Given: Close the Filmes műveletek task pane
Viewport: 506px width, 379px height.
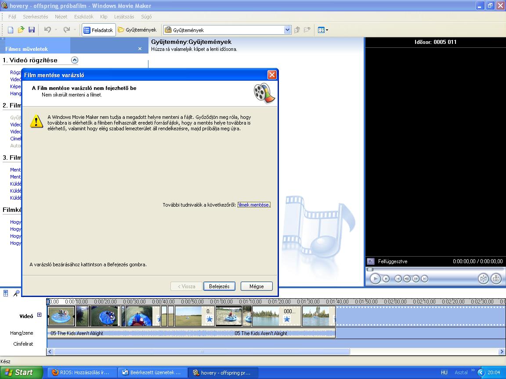Looking at the screenshot, I should (140, 49).
